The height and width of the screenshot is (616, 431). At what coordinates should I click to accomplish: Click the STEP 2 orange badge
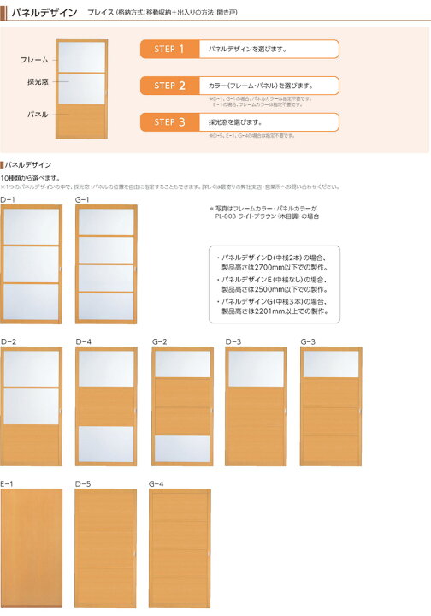coord(169,86)
